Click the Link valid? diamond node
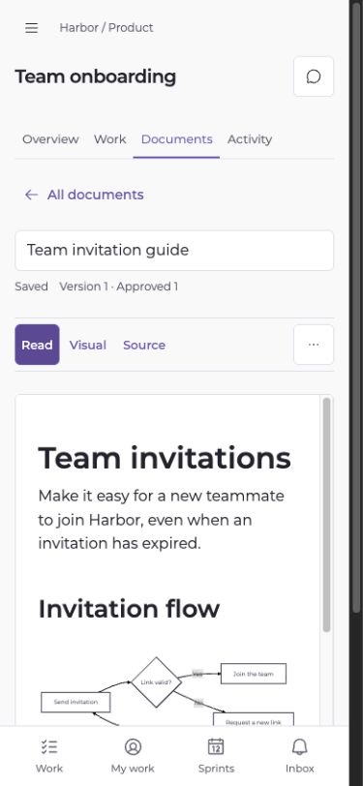Screen dimensions: 363x786 tap(157, 682)
